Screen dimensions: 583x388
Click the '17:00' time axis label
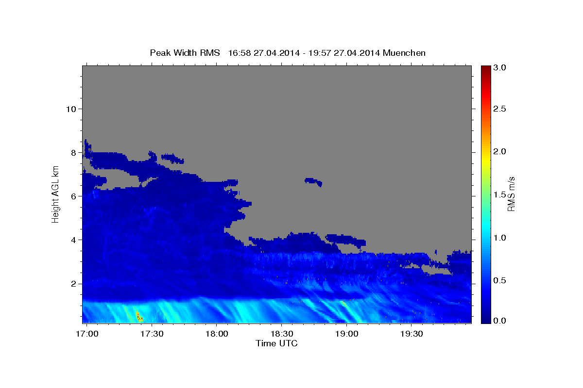[87, 334]
